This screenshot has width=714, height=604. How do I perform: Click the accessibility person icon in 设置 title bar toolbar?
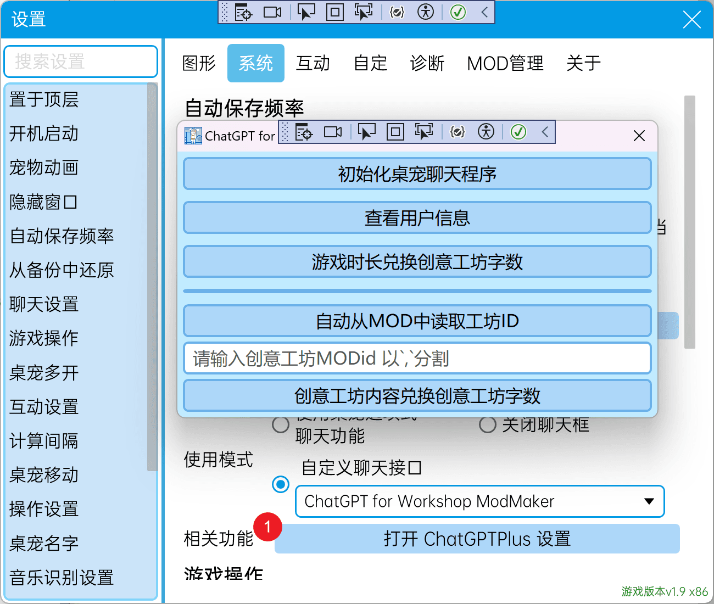coord(426,12)
